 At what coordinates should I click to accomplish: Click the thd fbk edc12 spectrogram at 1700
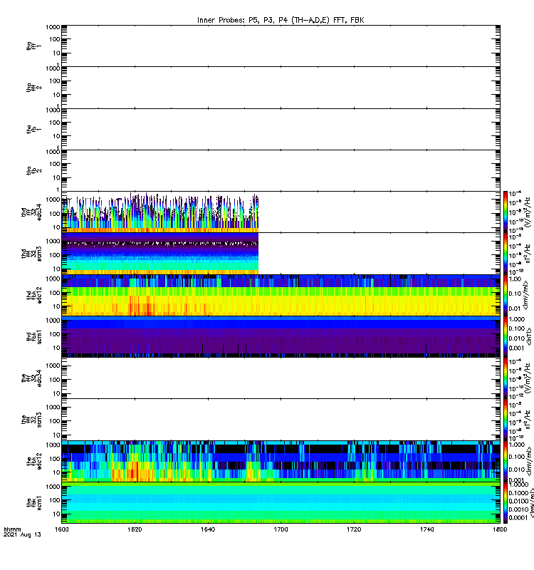pyautogui.click(x=281, y=295)
